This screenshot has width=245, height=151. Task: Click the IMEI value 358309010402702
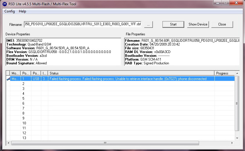tap(29, 41)
